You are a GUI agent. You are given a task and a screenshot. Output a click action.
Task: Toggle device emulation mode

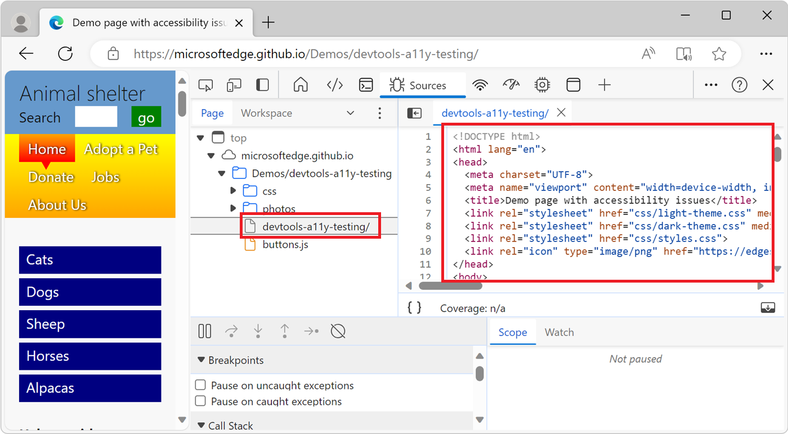point(234,84)
